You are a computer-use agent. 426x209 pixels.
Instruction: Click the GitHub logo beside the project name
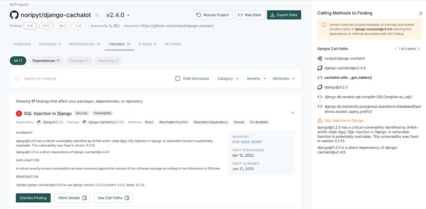[x=14, y=15]
